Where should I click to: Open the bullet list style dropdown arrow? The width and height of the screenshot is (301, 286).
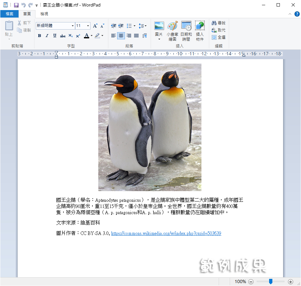(134, 26)
